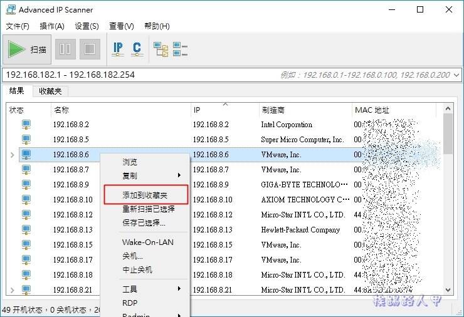Choose 添加到收藏夹 in the context menu
Viewport: 464px width, 317px height.
pyautogui.click(x=146, y=195)
